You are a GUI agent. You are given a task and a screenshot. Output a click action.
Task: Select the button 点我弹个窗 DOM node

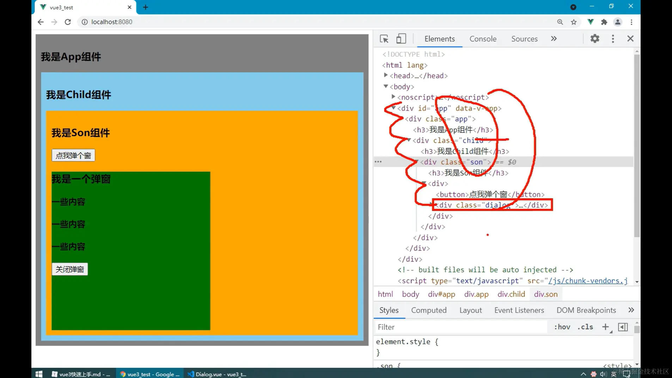(490, 194)
